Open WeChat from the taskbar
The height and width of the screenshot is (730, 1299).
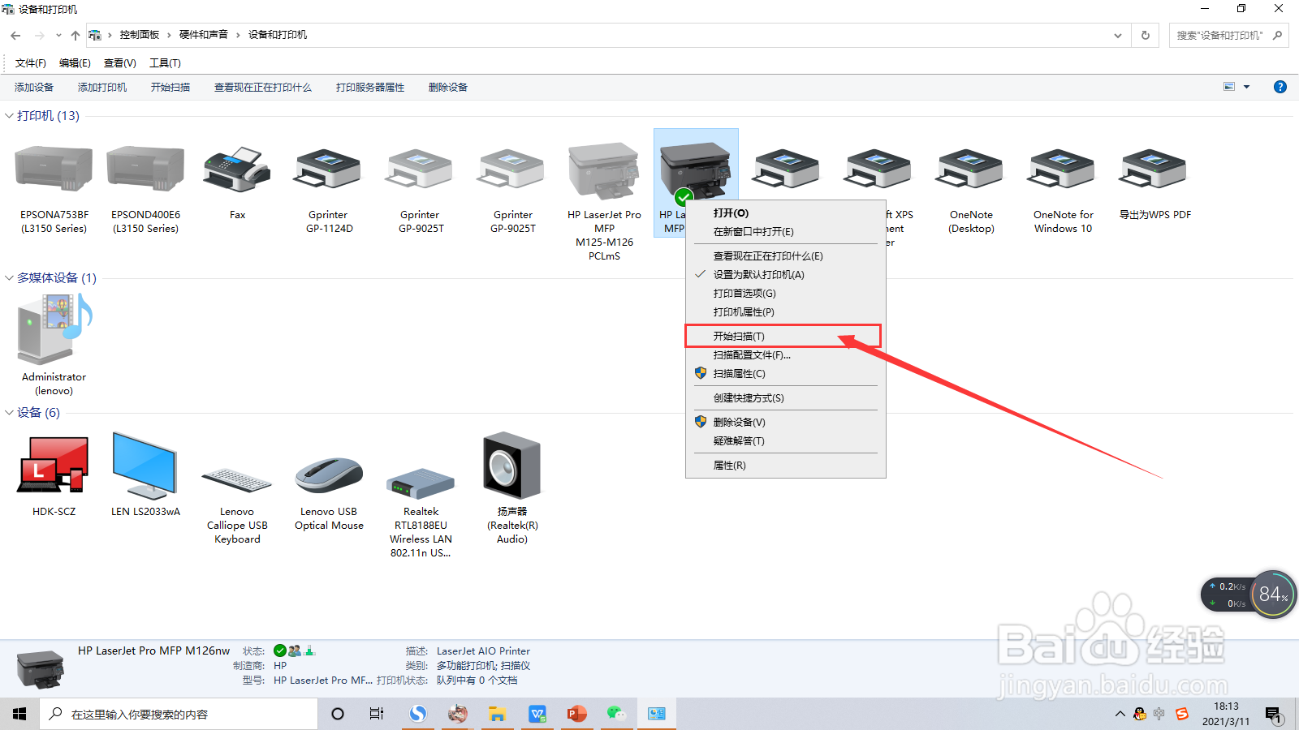(x=616, y=714)
